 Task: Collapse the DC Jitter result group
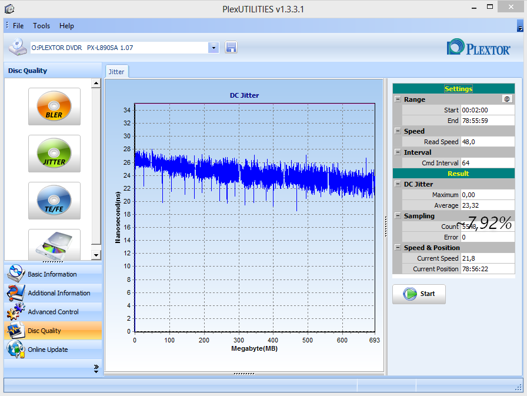tap(398, 184)
